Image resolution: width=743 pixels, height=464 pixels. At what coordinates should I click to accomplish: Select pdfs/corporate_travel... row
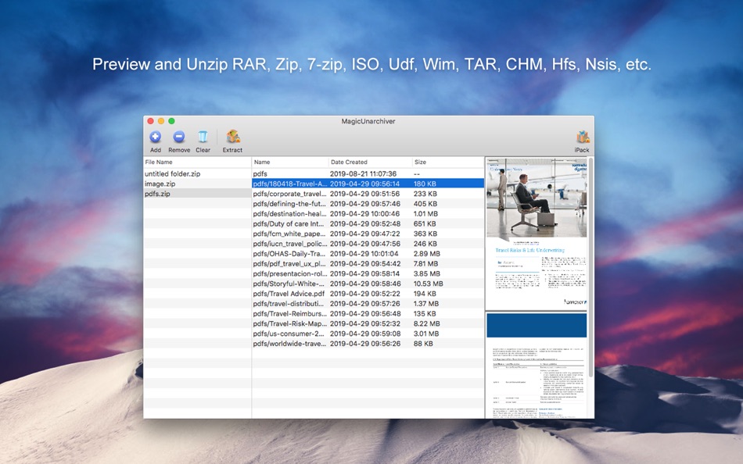[368, 194]
